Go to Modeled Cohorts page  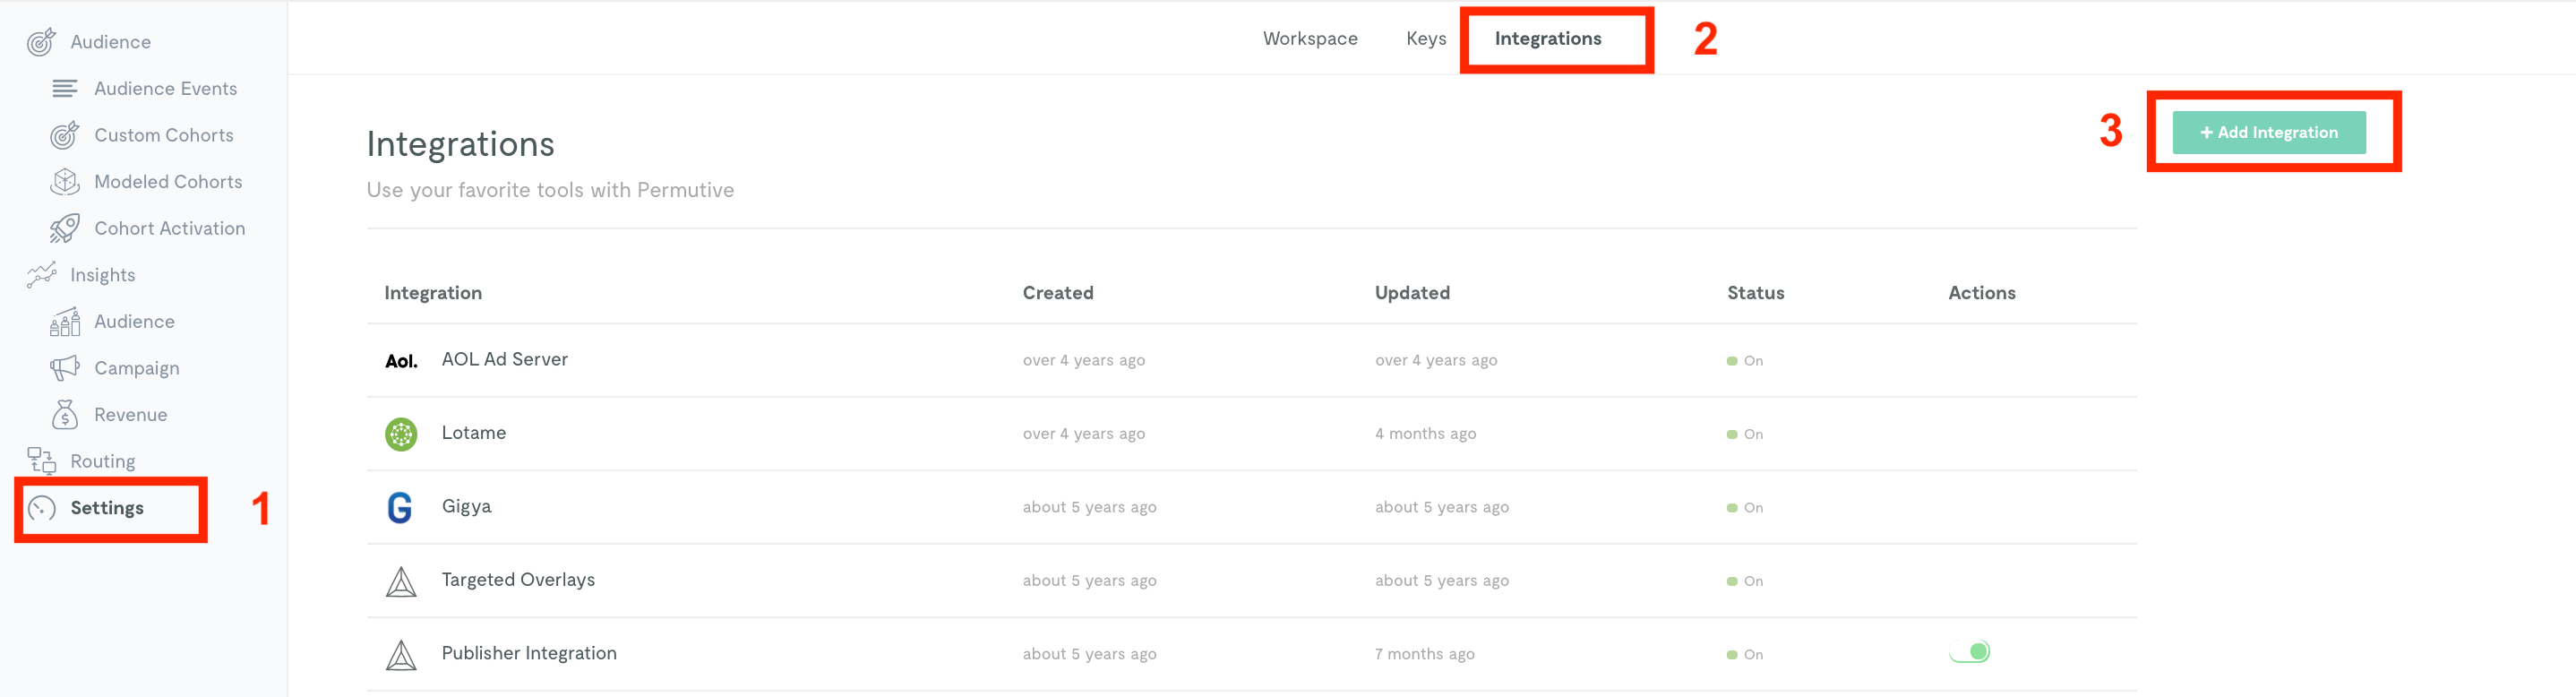168,182
